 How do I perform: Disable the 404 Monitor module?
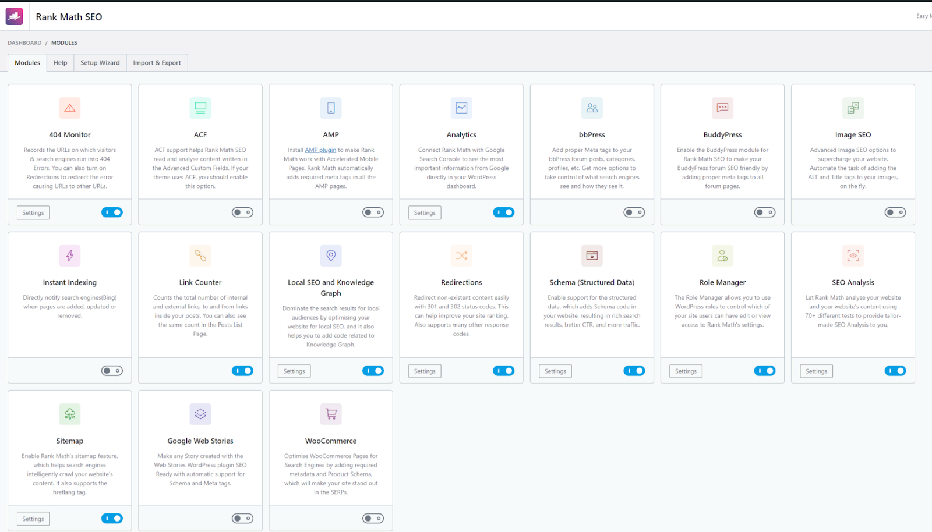[x=112, y=212]
